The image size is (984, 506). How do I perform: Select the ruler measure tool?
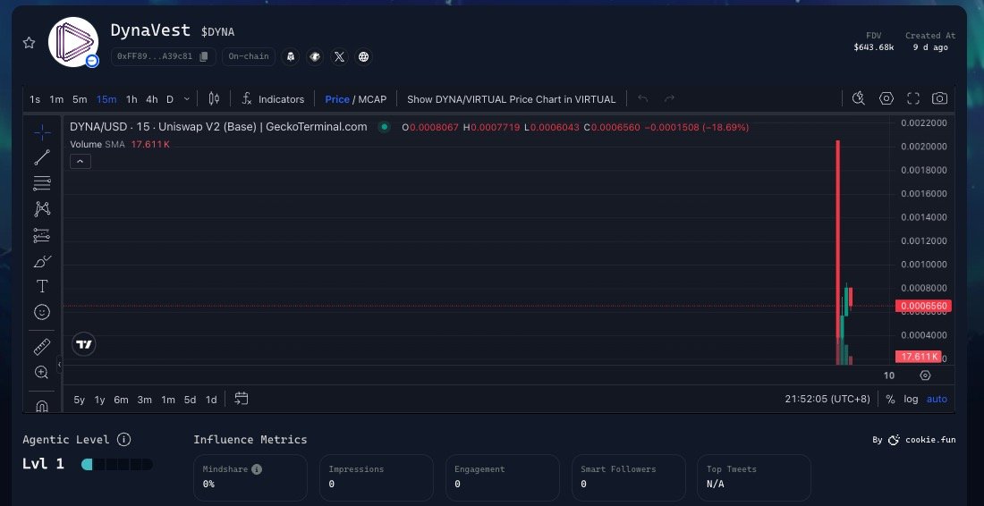point(42,346)
